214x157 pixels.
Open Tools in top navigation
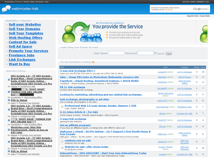[47, 2]
